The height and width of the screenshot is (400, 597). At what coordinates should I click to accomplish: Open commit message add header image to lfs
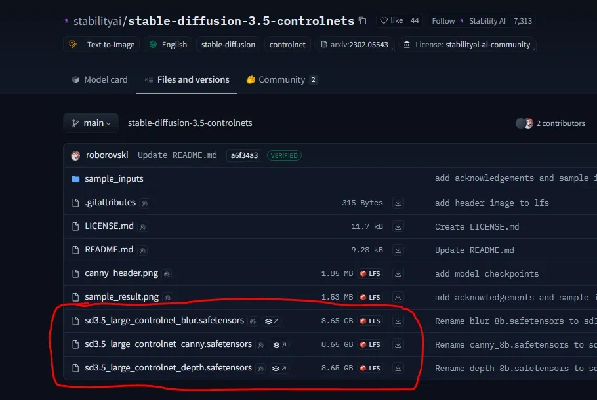491,203
